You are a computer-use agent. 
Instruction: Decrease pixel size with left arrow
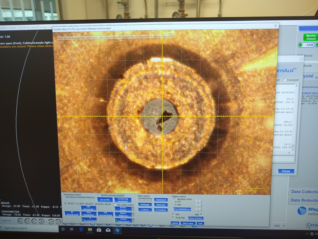point(197,209)
